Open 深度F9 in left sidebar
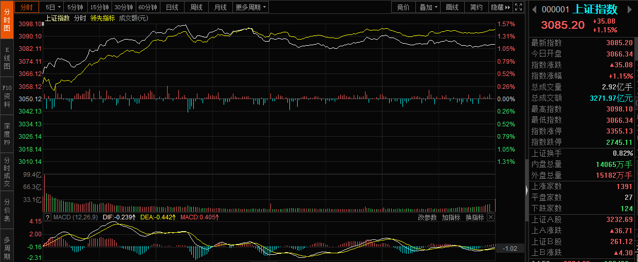The width and height of the screenshot is (638, 262). click(x=7, y=134)
